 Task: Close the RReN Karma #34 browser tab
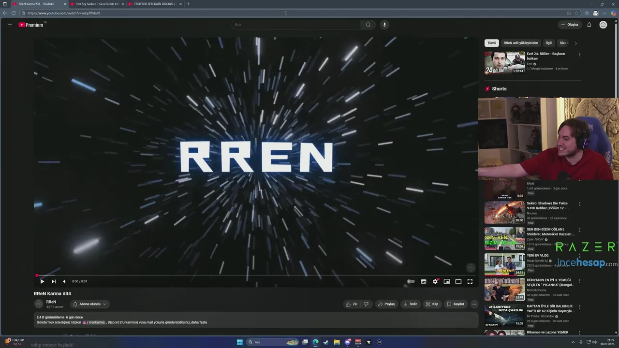65,4
